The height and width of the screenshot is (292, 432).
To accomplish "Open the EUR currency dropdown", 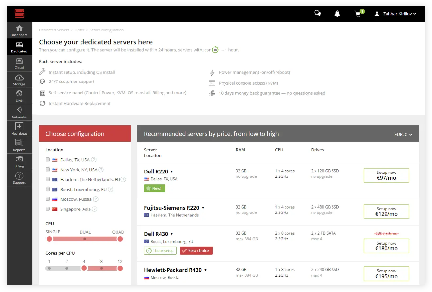I will click(x=403, y=134).
